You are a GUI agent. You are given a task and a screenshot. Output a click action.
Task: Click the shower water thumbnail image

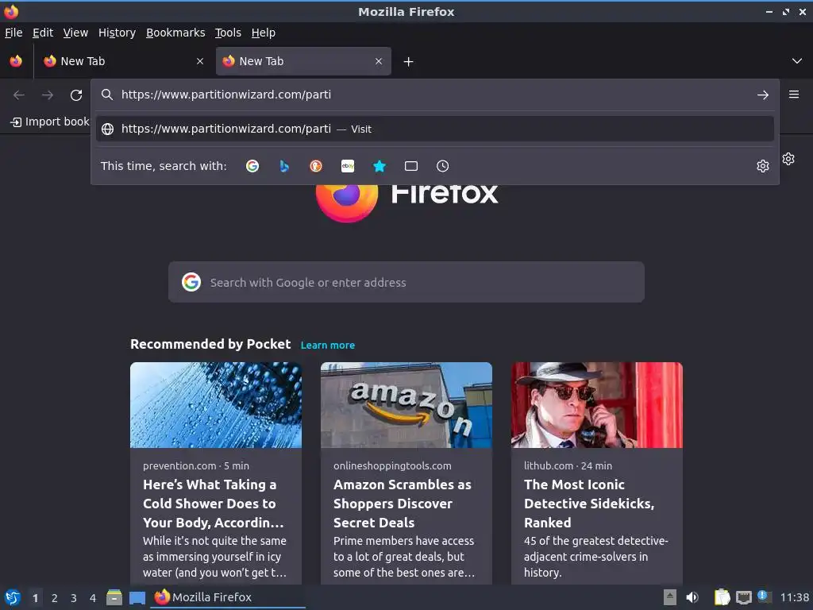(x=216, y=405)
